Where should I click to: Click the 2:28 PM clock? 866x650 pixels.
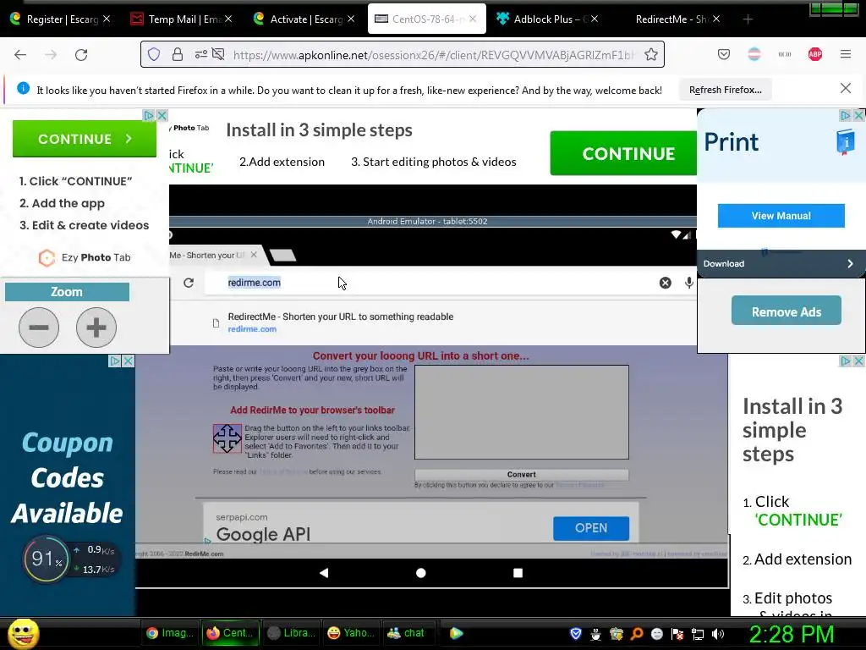792,634
